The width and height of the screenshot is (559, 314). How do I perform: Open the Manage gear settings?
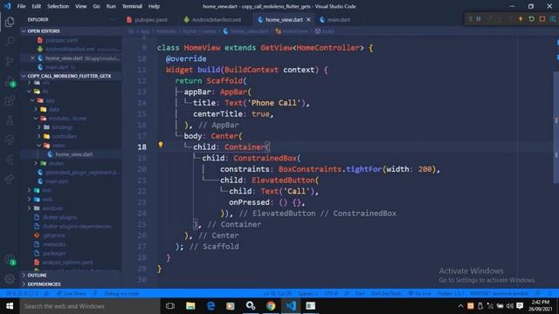10,279
